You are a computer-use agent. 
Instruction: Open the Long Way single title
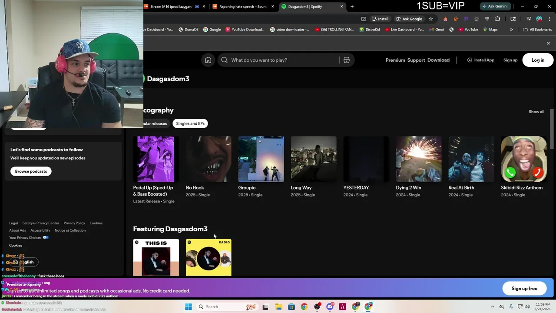coord(301,188)
